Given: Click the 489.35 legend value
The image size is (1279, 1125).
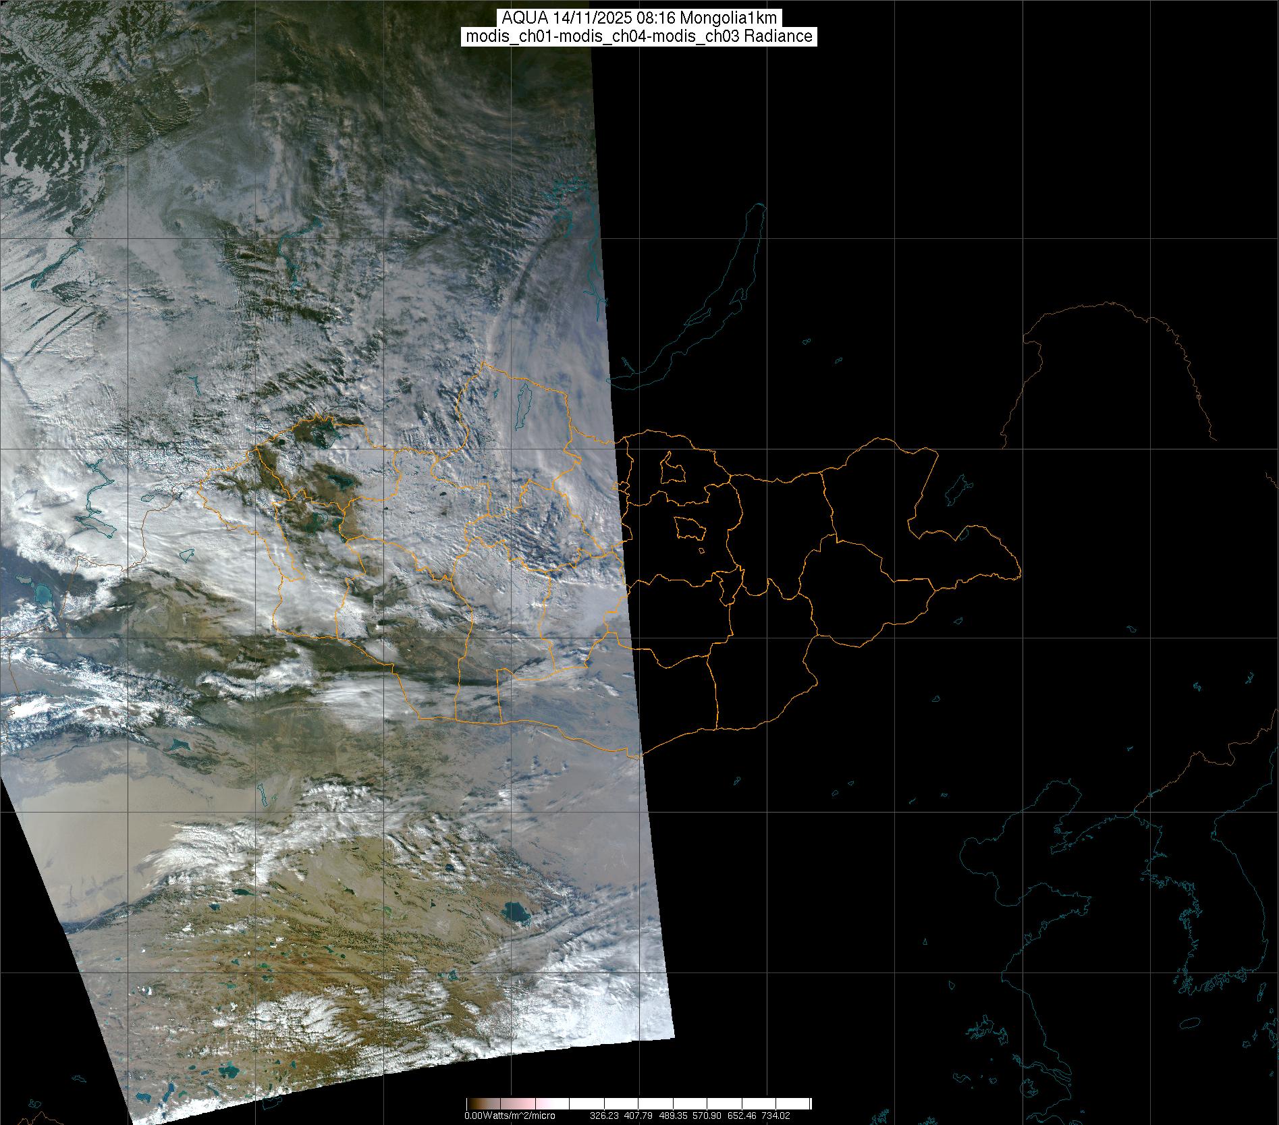Looking at the screenshot, I should pyautogui.click(x=672, y=1116).
